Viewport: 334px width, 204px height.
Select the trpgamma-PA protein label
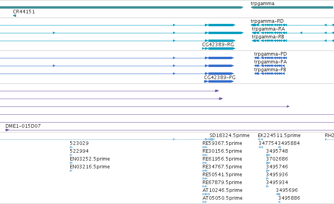(x=270, y=62)
